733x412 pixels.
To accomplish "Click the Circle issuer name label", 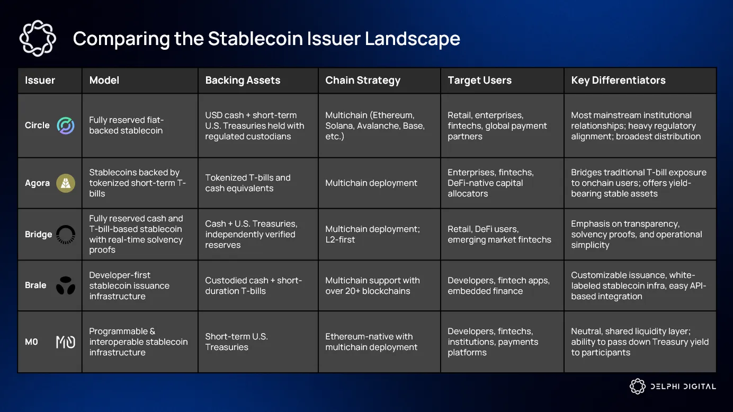I will coord(37,126).
